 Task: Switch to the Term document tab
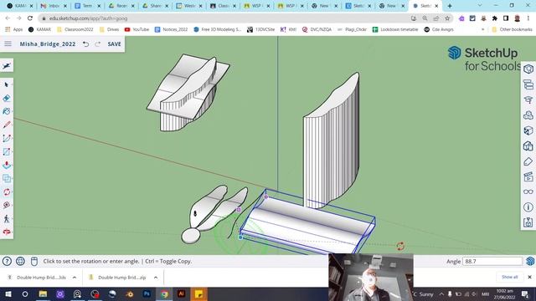click(87, 6)
